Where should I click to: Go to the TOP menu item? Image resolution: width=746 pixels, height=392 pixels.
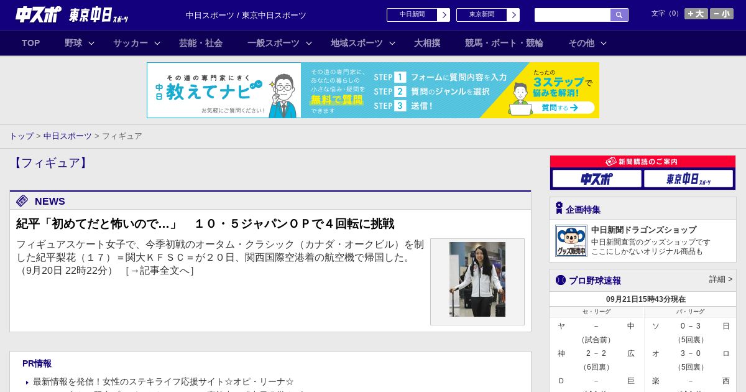pyautogui.click(x=31, y=43)
